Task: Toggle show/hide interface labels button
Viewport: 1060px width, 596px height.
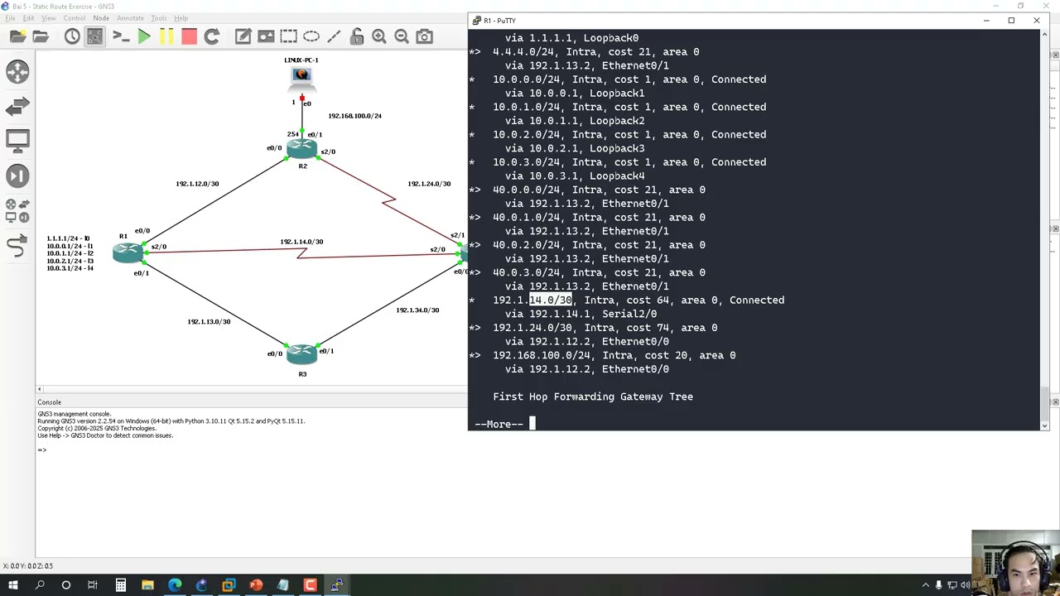Action: point(95,36)
